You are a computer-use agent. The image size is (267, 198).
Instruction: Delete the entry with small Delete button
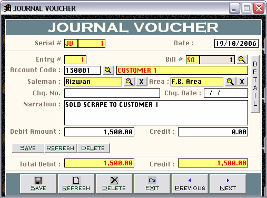(93, 148)
